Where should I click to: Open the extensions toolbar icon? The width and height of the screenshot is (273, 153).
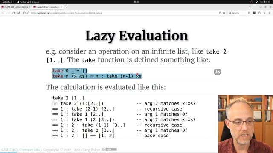[x=259, y=13]
